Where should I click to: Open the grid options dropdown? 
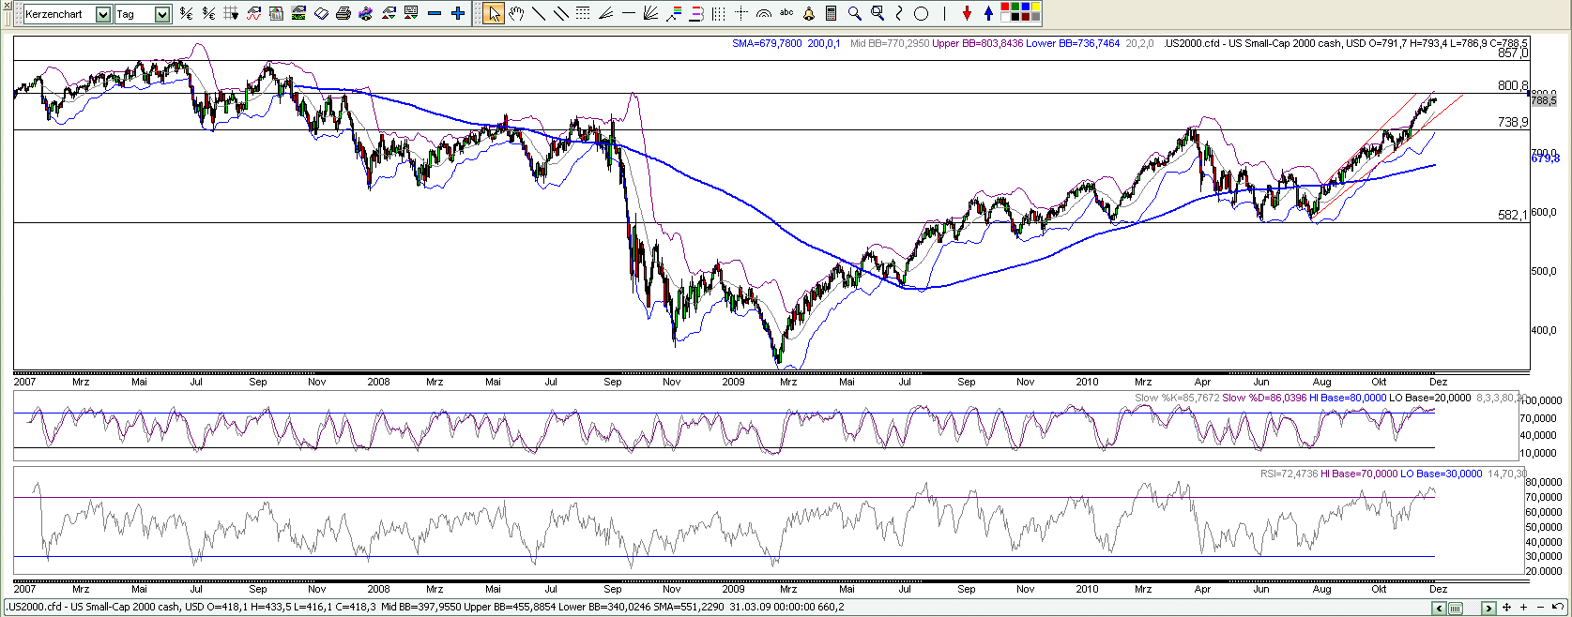[x=231, y=13]
